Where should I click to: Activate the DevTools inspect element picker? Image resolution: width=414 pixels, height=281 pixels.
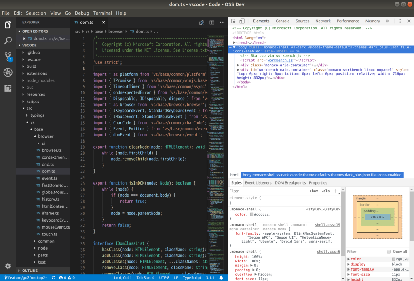point(233,21)
